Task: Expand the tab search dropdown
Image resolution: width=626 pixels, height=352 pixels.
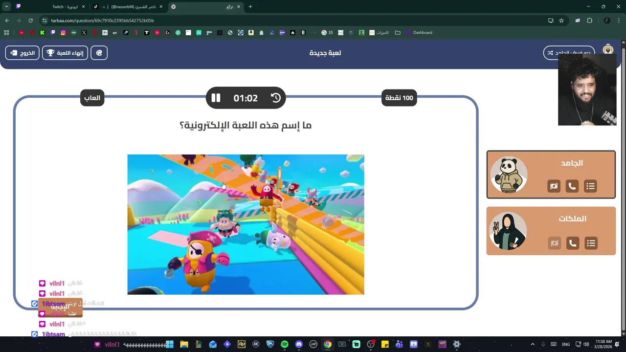Action: pos(6,7)
